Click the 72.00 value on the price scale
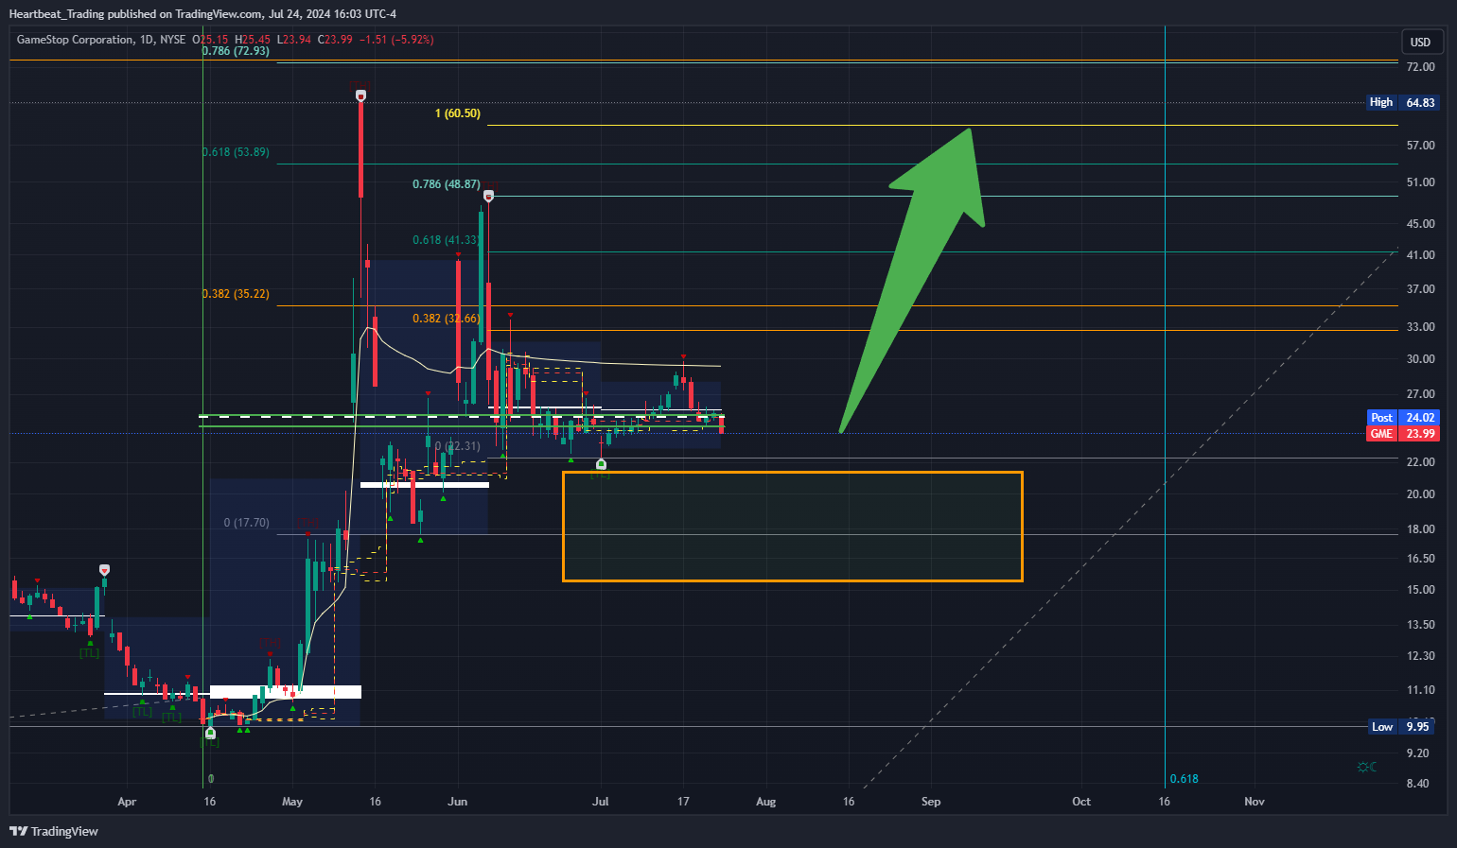The image size is (1457, 848). tap(1421, 67)
